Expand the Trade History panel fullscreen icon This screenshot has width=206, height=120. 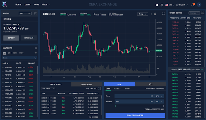coord(100,88)
